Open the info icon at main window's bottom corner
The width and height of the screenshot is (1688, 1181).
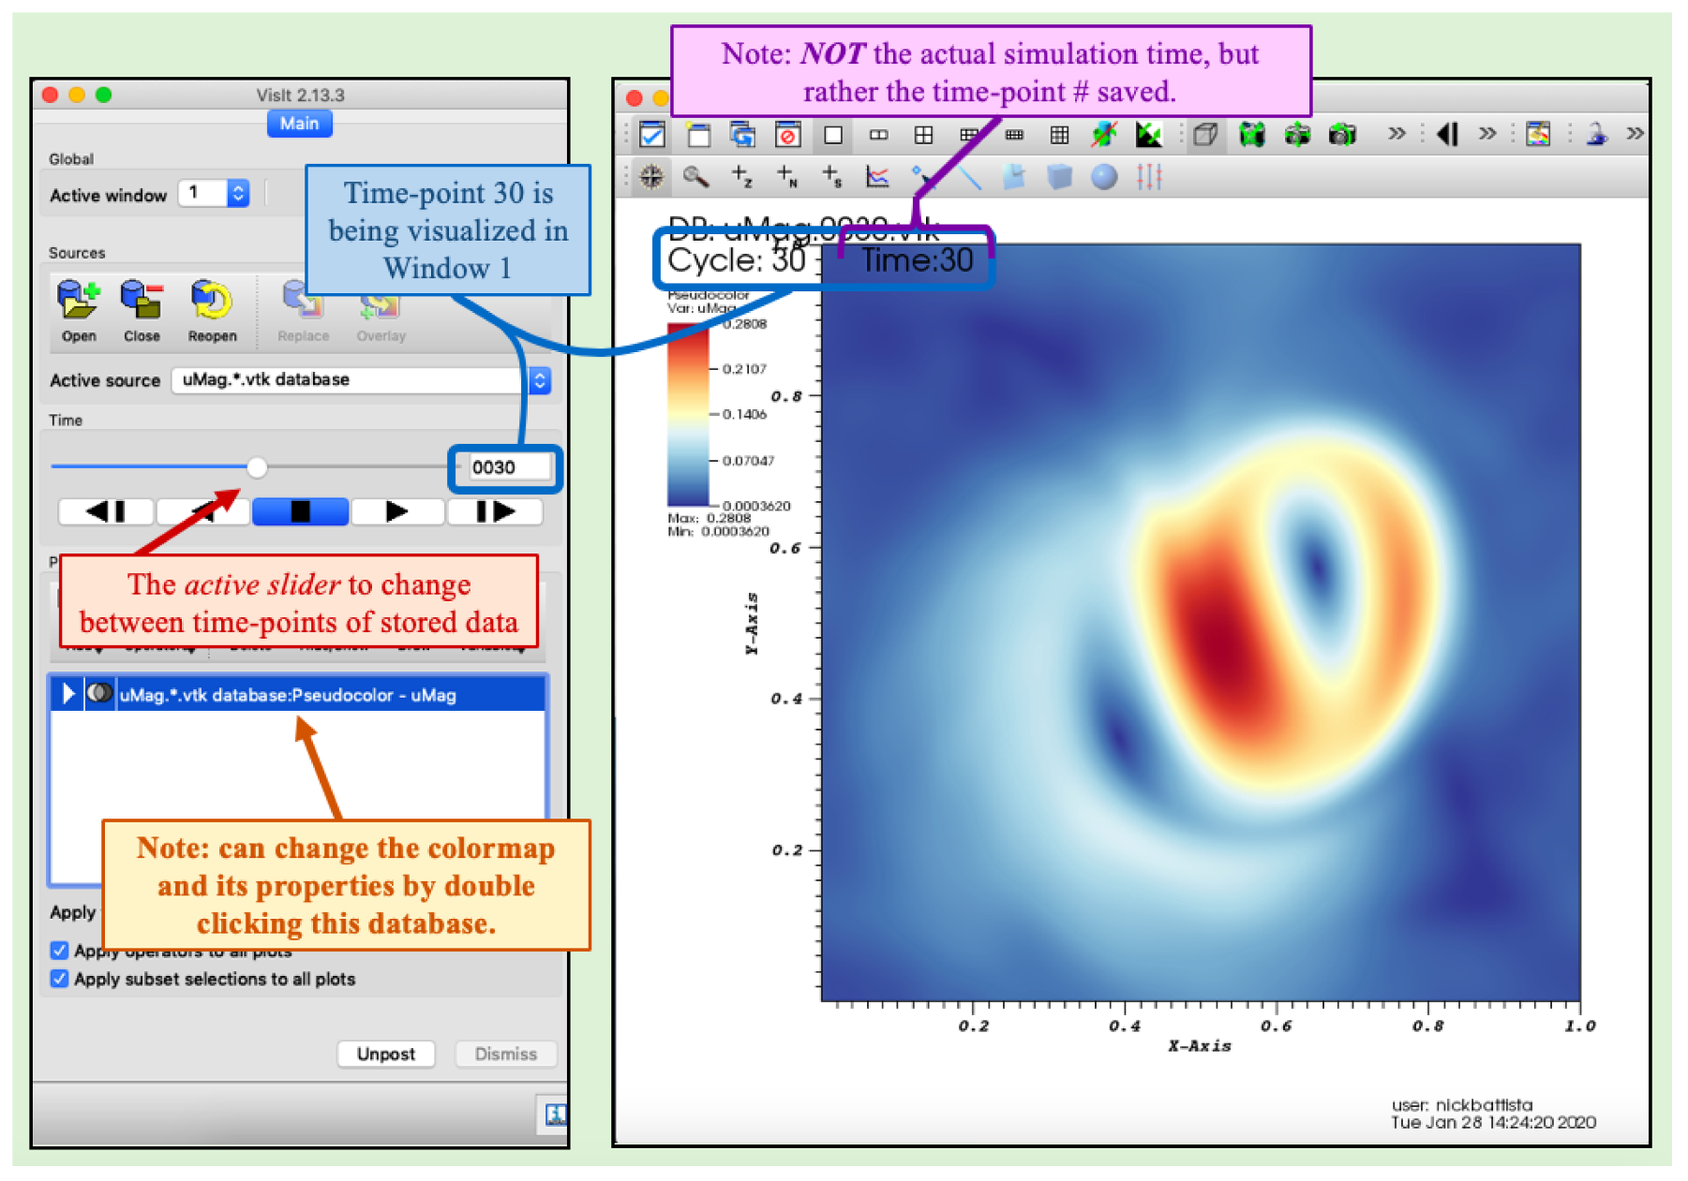click(555, 1115)
